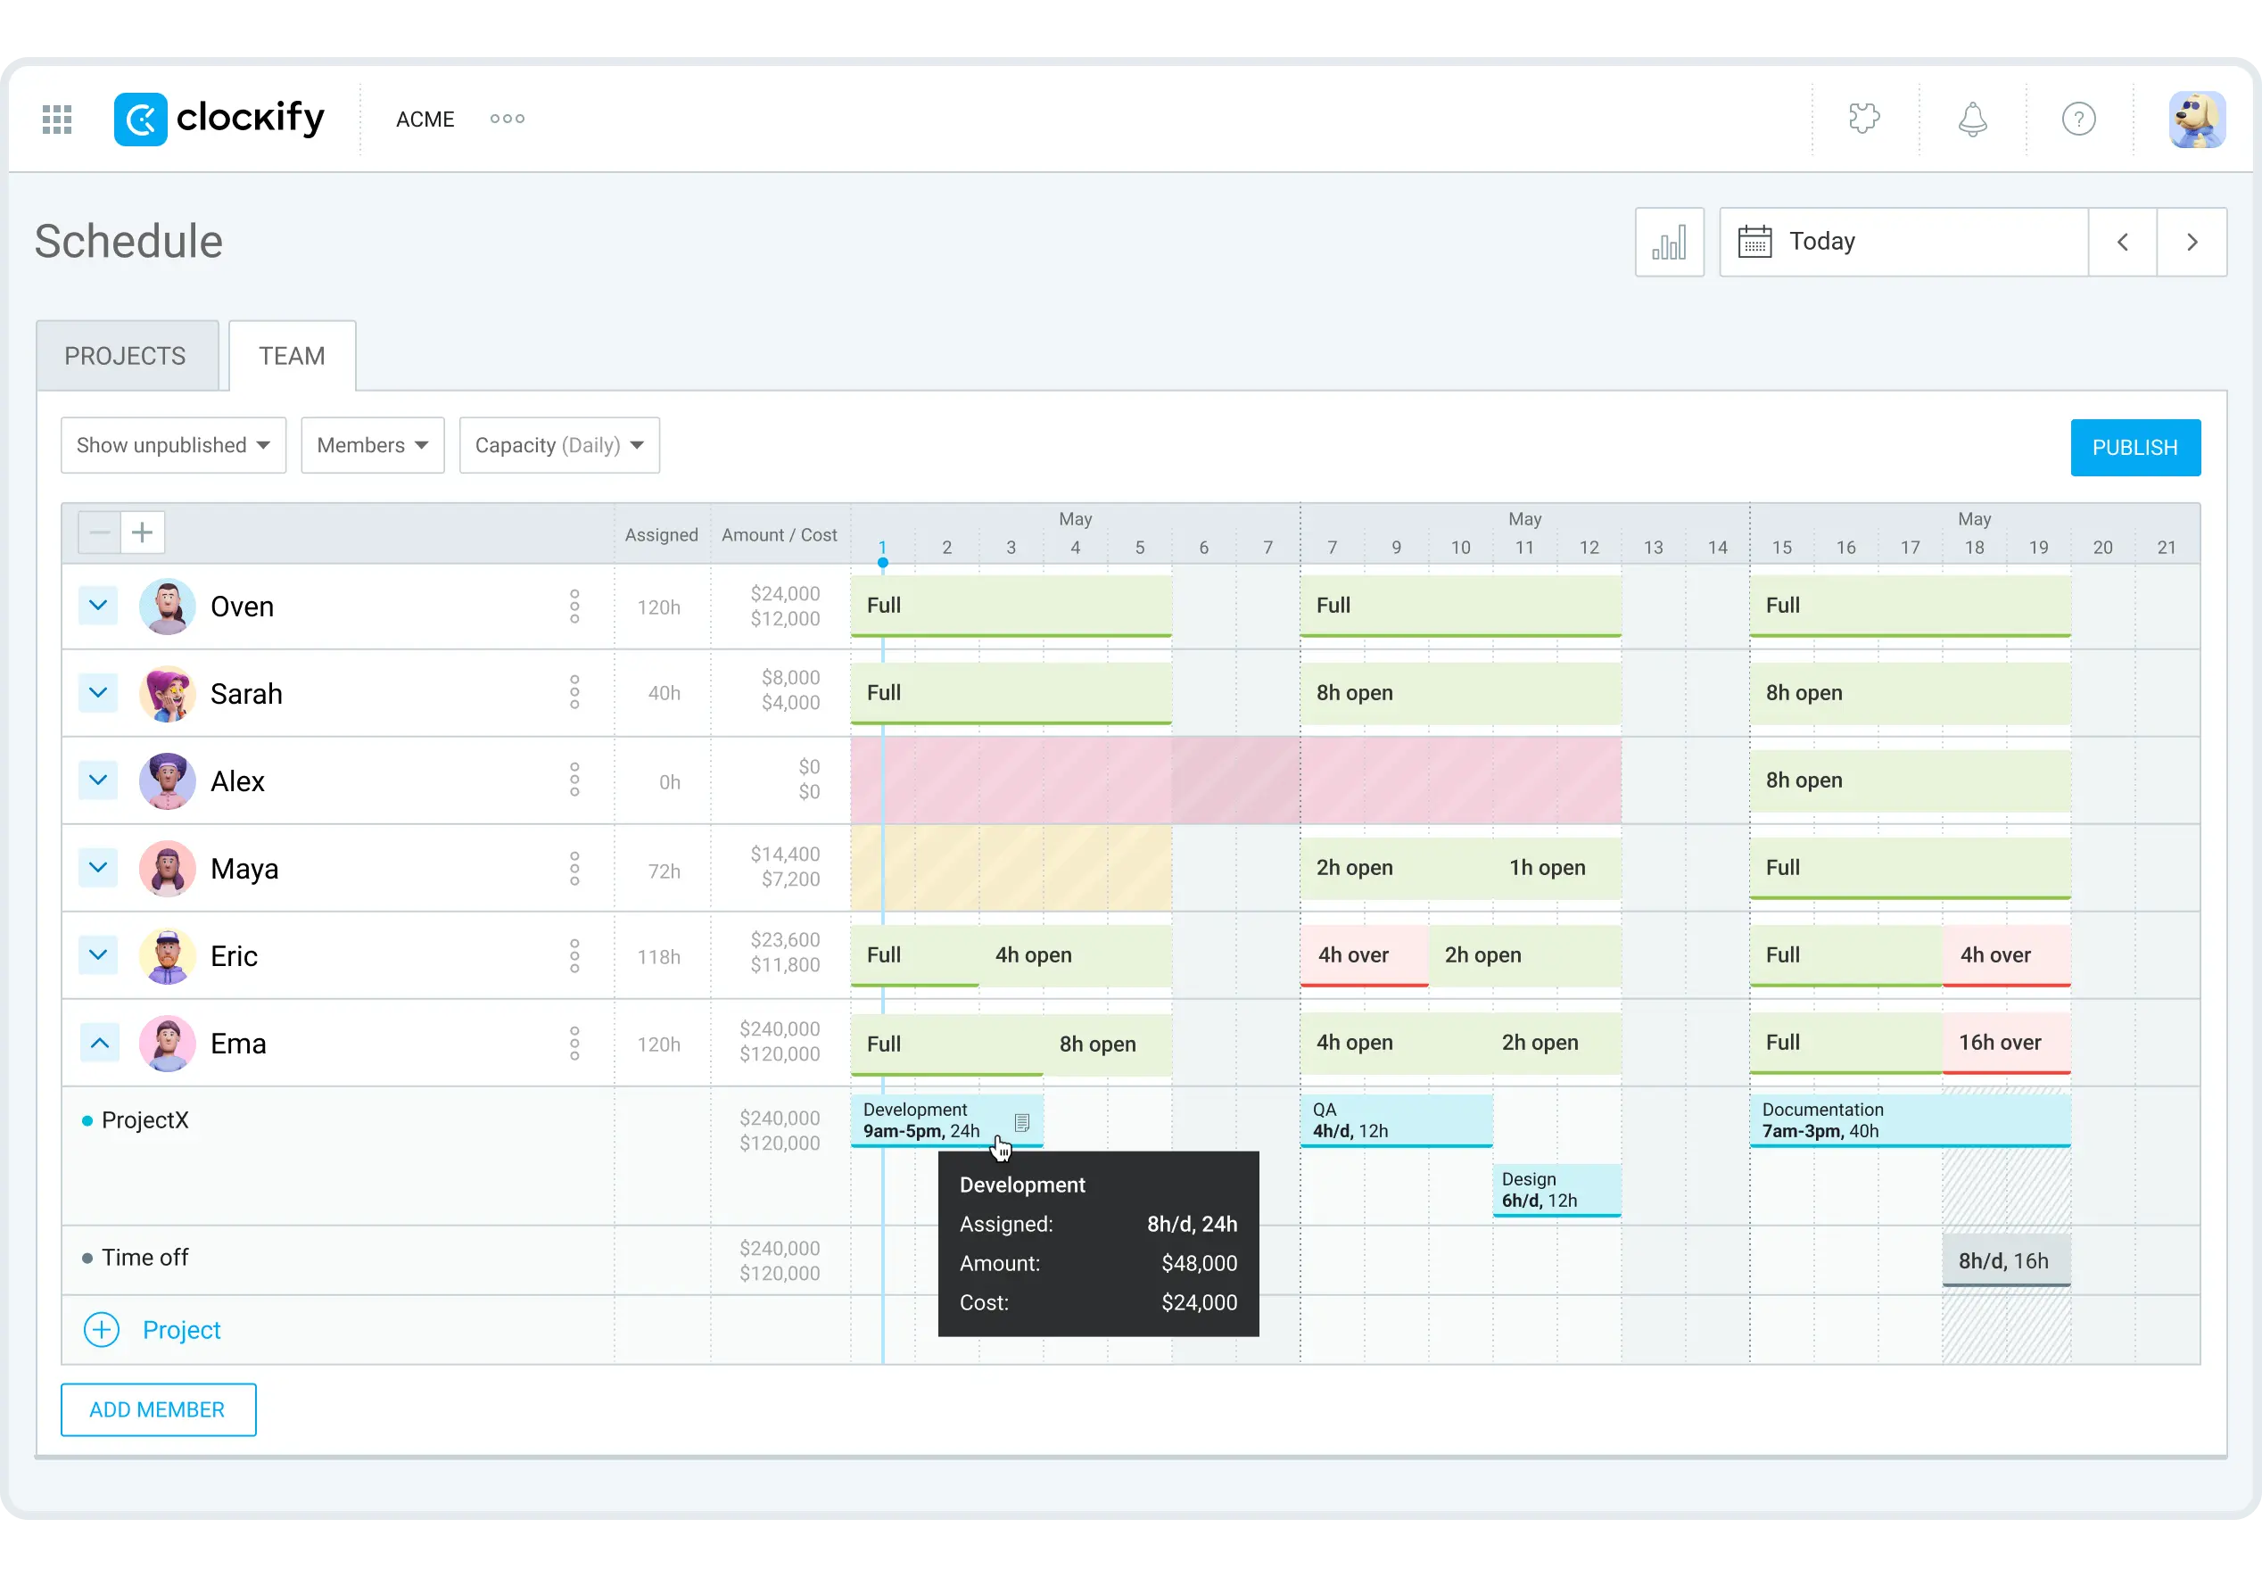Open the browser extensions puzzle icon

pyautogui.click(x=1865, y=119)
